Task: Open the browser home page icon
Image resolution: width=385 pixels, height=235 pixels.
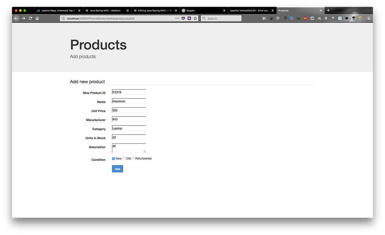Action: (37, 18)
